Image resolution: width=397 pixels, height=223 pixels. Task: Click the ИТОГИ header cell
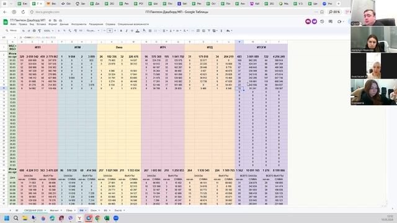point(261,47)
